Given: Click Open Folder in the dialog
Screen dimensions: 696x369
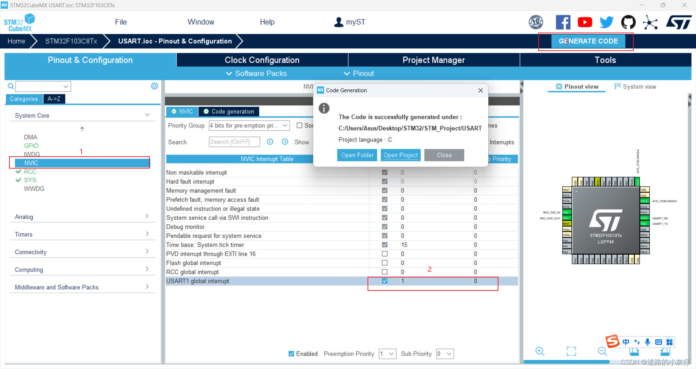Looking at the screenshot, I should coord(357,155).
